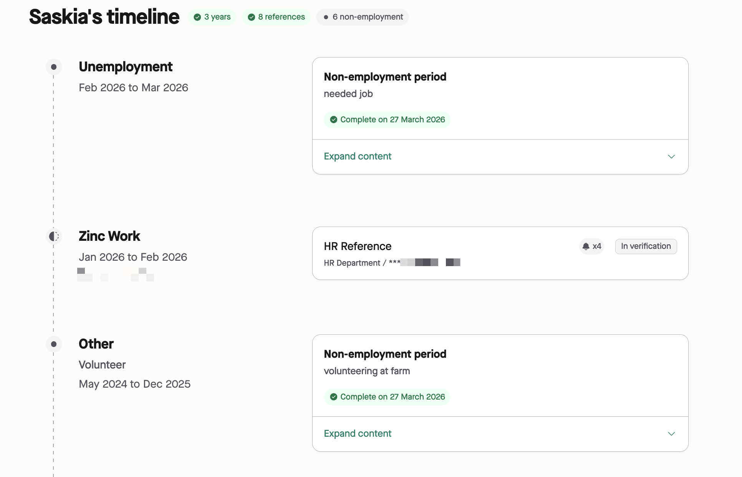Click the 'May 2024 to Dec 2025' date range
742x477 pixels.
tap(134, 384)
